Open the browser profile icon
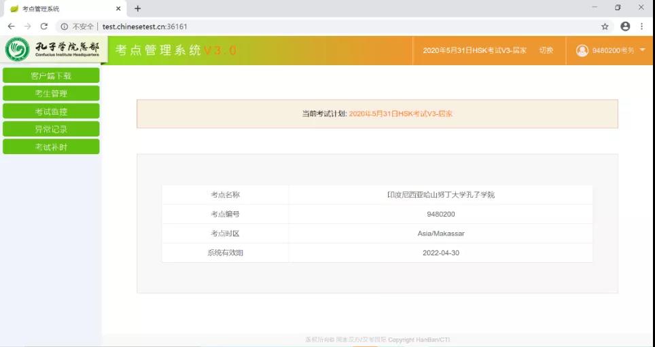 click(625, 26)
